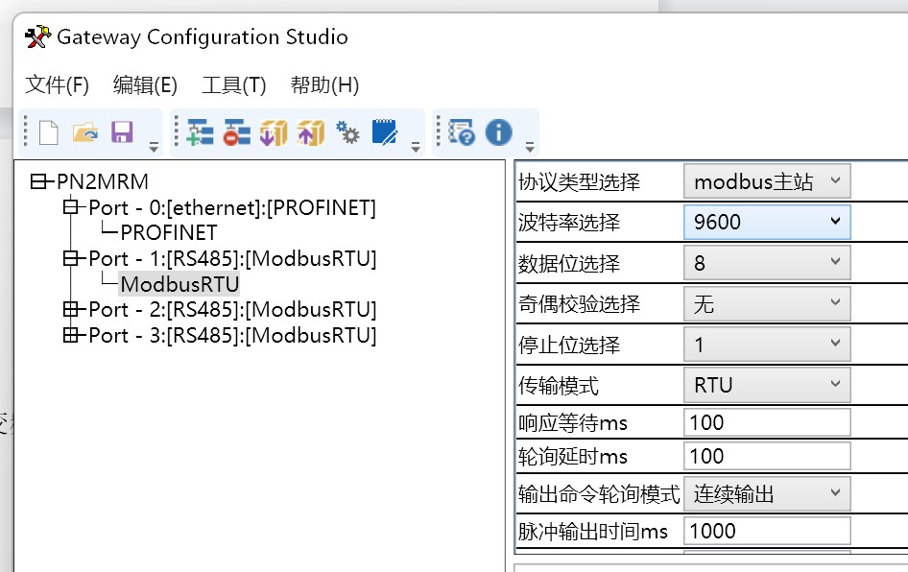
Task: Collapse the Port - 0 ethernet PROFINET node
Action: pyautogui.click(x=69, y=207)
